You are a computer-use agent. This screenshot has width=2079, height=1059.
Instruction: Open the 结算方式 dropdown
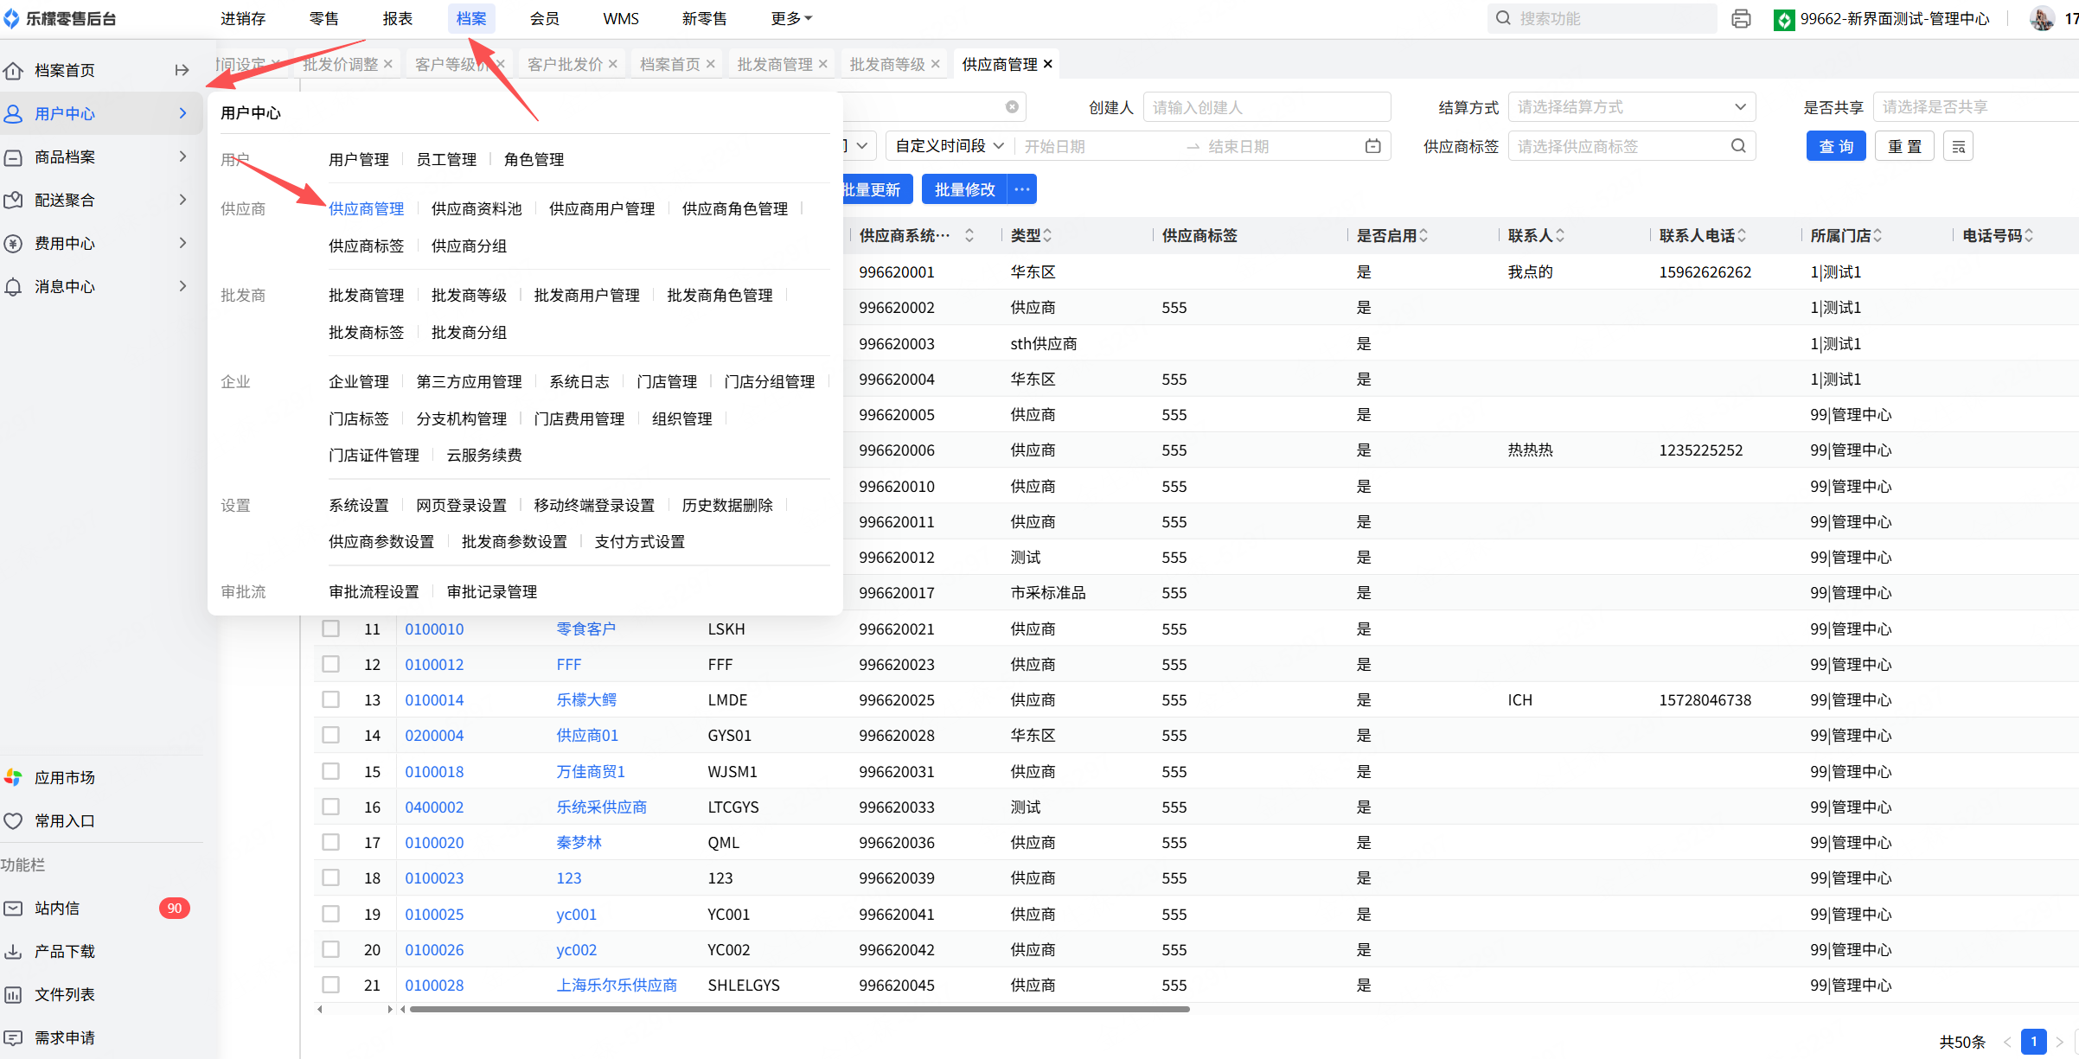[1631, 107]
